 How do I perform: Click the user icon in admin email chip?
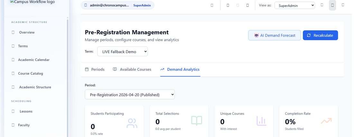86,5
